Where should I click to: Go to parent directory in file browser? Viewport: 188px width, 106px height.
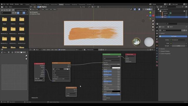7,10
